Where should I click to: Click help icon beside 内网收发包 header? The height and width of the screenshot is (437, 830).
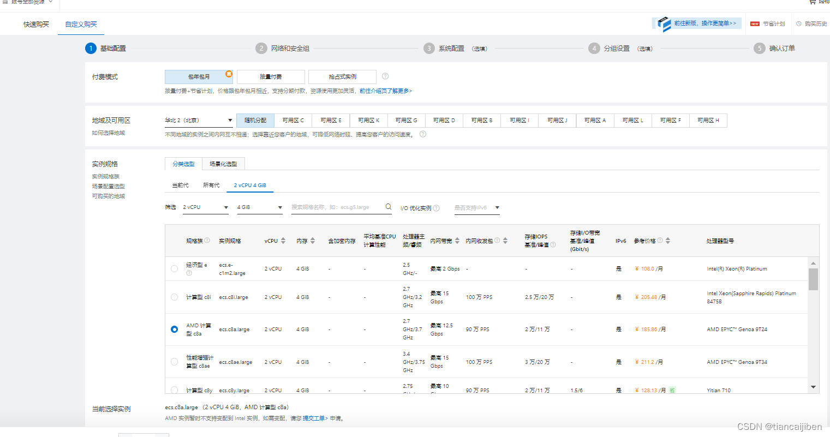click(497, 240)
